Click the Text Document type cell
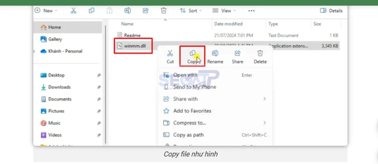The image size is (378, 164). click(x=283, y=36)
